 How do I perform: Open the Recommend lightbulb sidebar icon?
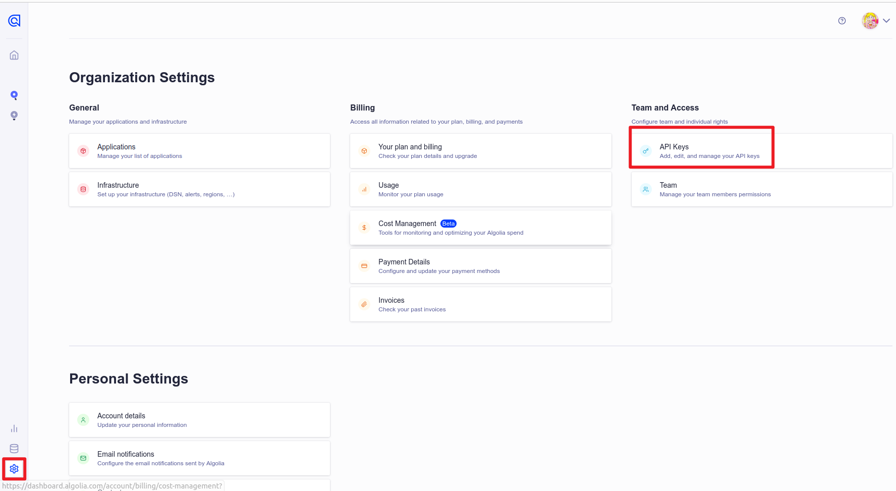pos(14,116)
